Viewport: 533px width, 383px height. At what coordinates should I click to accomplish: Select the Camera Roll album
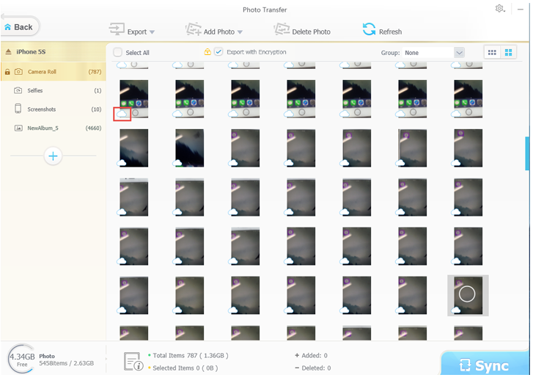(x=54, y=72)
